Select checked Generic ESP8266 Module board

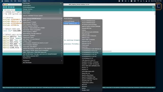pos(91,21)
